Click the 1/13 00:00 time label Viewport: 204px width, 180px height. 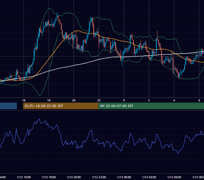(x=124, y=177)
